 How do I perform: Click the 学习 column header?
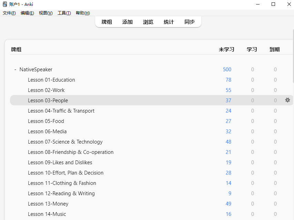click(x=252, y=50)
